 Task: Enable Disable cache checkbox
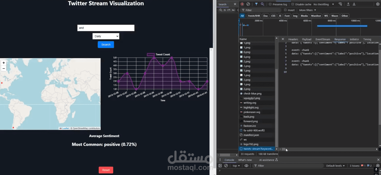(x=293, y=4)
